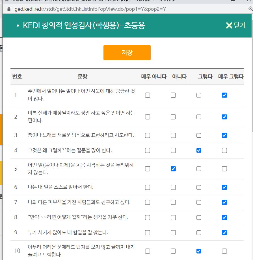Check 매우 아니다 for question 2
This screenshot has height=260, width=253.
click(x=148, y=117)
